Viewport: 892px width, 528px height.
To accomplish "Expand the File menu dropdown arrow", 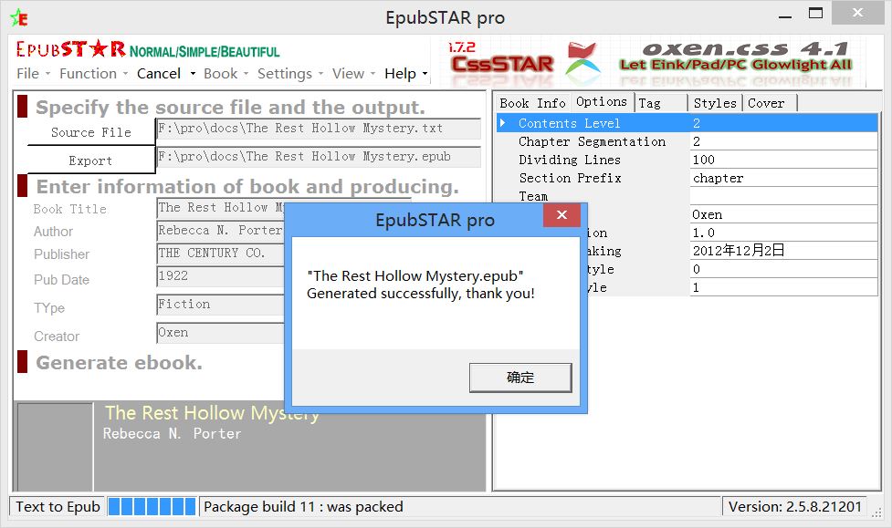I will coord(47,74).
